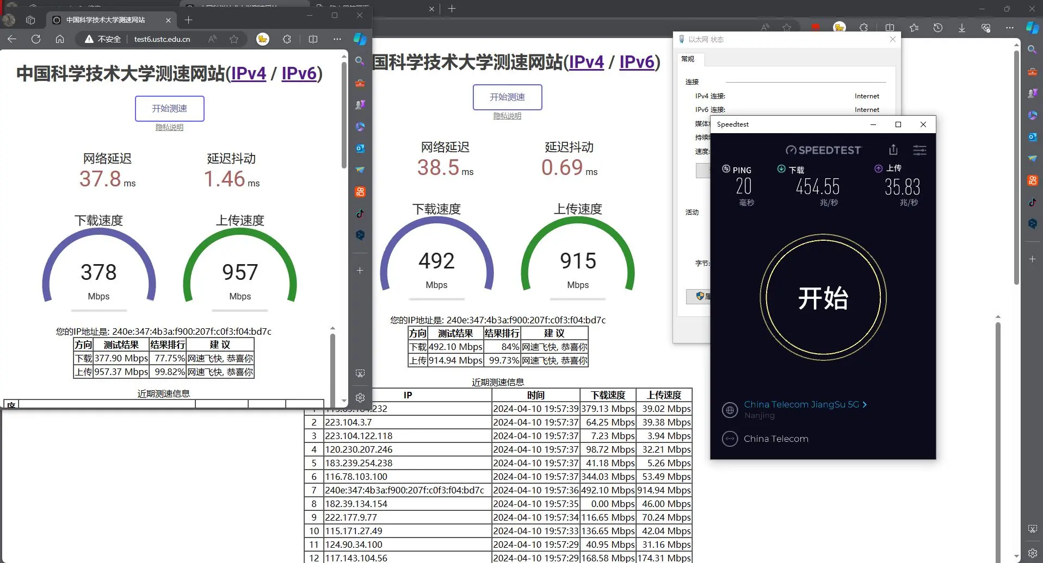Open History in the back browser toolbar

tap(938, 28)
